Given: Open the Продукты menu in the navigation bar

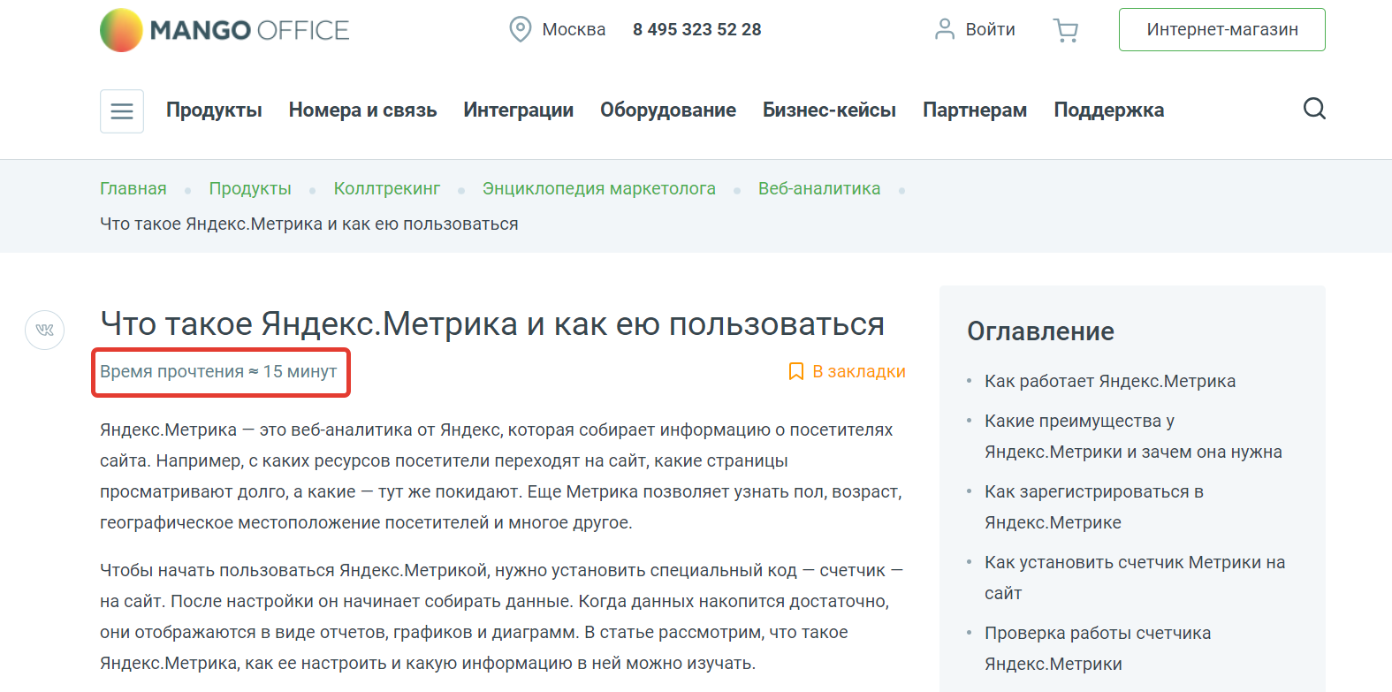Looking at the screenshot, I should click(214, 110).
